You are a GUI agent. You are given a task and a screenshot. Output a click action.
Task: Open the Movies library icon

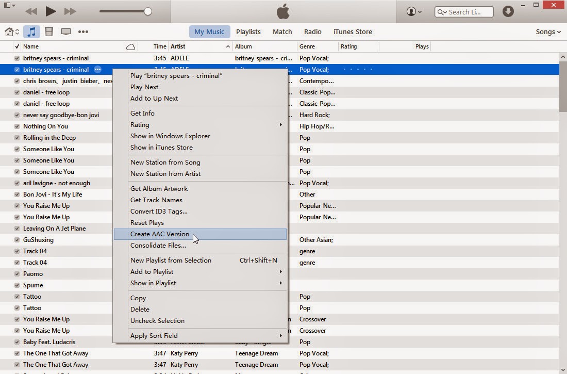tap(49, 32)
